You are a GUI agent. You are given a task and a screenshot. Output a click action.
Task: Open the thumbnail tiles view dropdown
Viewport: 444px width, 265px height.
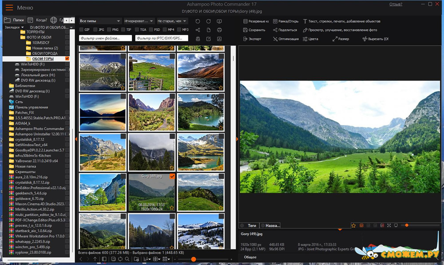point(166,259)
